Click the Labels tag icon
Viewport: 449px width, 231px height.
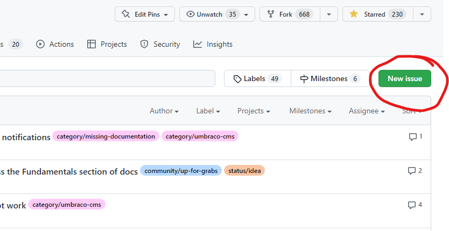(x=237, y=79)
